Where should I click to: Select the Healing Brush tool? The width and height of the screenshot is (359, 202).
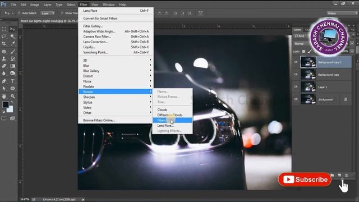coord(4,52)
